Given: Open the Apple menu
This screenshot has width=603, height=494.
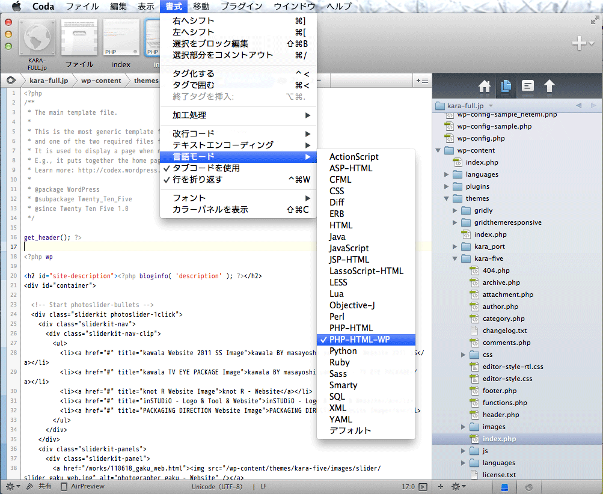Looking at the screenshot, I should pyautogui.click(x=16, y=6).
